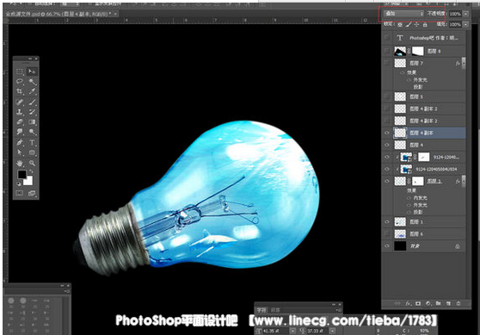Swap foreground and background colors
480x335 pixels.
click(x=31, y=171)
